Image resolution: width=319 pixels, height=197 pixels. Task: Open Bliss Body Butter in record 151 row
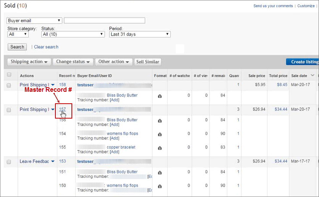click(x=122, y=172)
